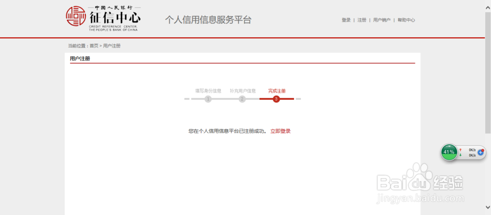Click the 立即登录 red link
The height and width of the screenshot is (215, 491).
[280, 131]
